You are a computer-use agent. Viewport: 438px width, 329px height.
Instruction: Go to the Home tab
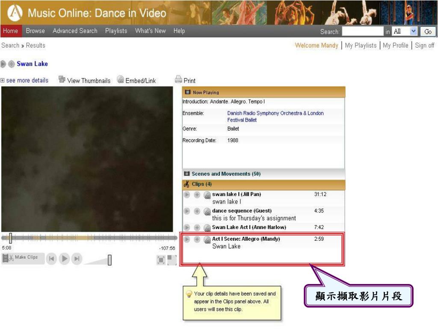(11, 31)
